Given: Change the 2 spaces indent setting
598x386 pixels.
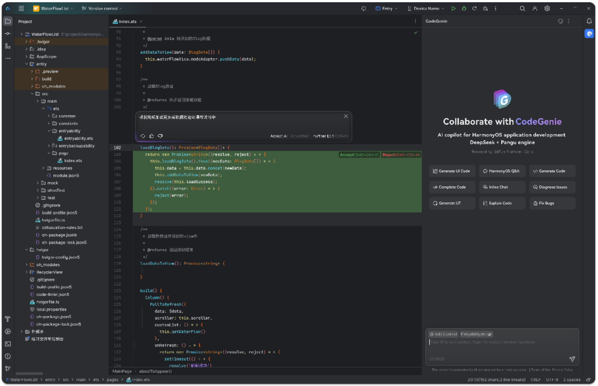Looking at the screenshot, I should pyautogui.click(x=571, y=380).
